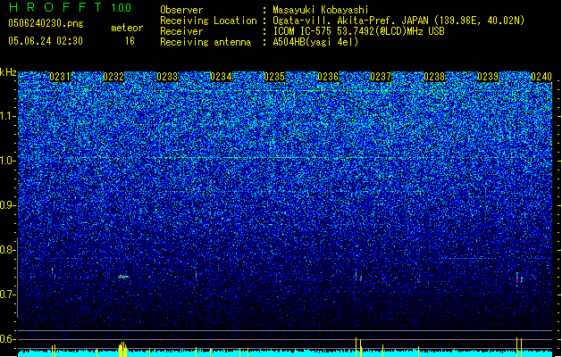
Task: Click the HROFFT 1.0.0 title text
Action: [x=71, y=7]
